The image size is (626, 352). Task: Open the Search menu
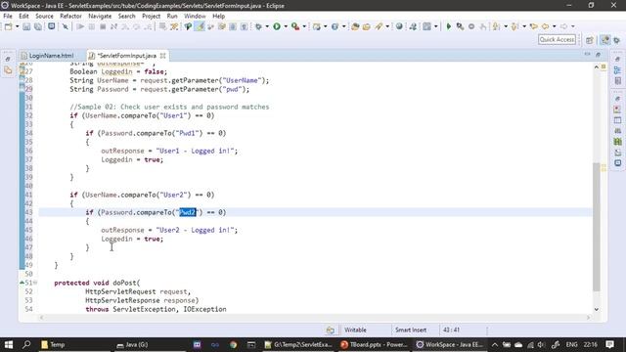tap(126, 16)
